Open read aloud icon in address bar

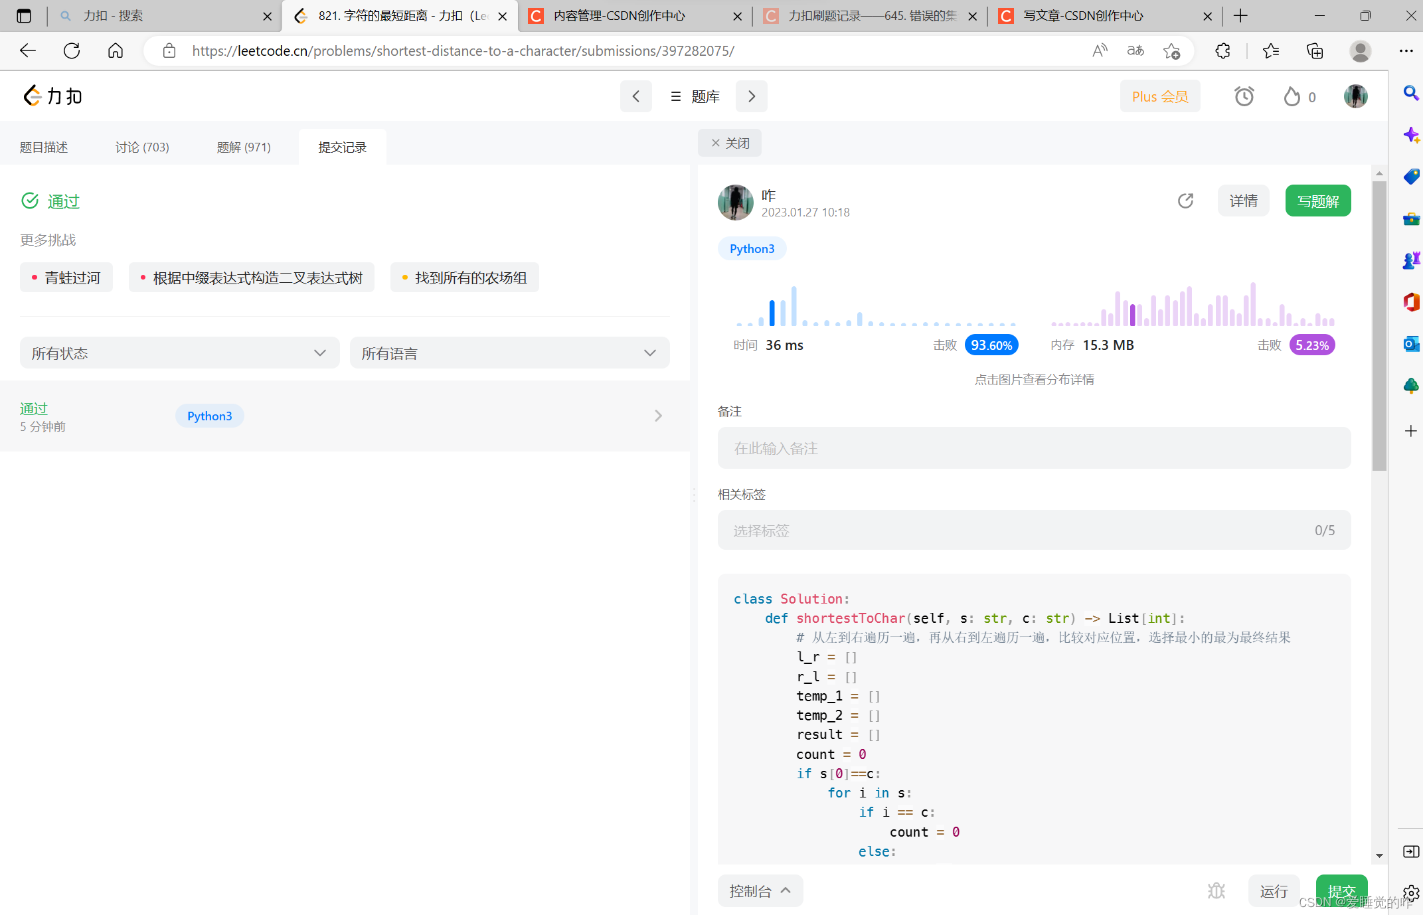click(1100, 50)
